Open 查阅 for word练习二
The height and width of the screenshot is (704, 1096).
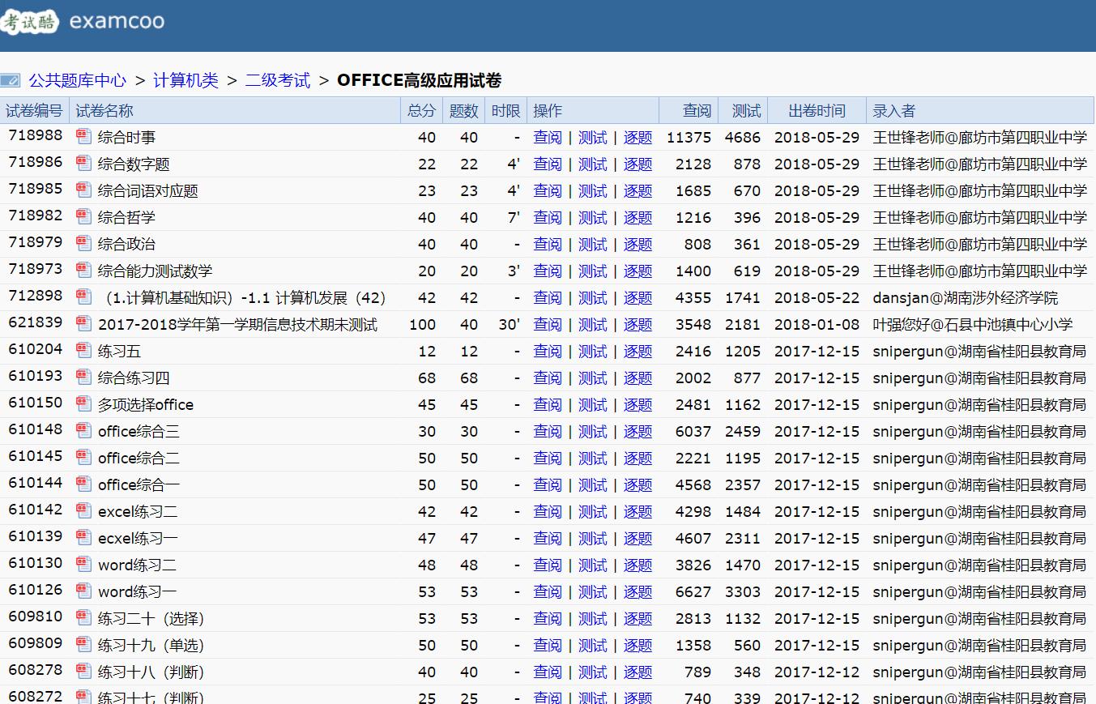click(x=548, y=565)
